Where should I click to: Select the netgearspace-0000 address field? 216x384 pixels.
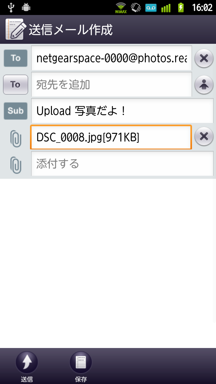(112, 58)
